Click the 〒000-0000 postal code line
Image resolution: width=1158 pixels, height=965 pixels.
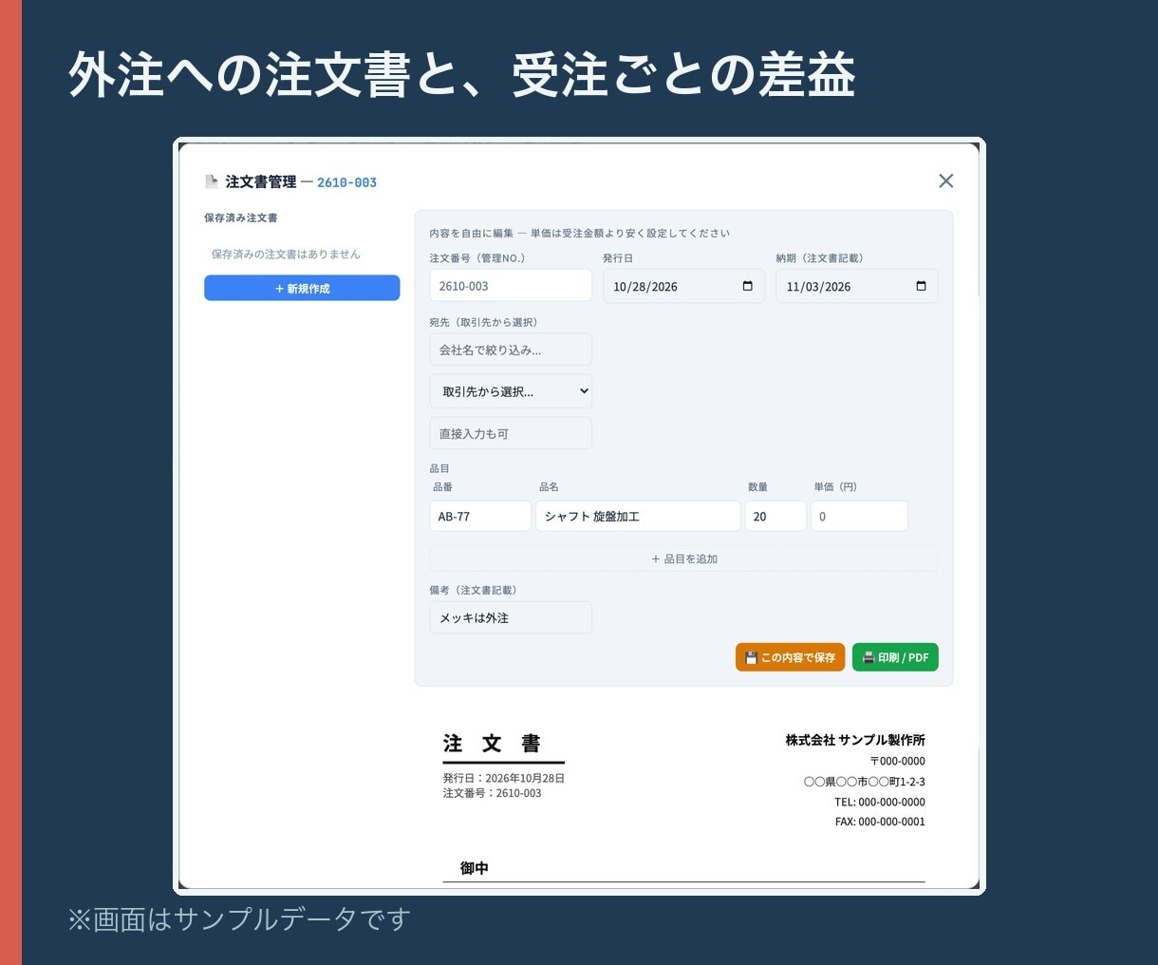898,761
